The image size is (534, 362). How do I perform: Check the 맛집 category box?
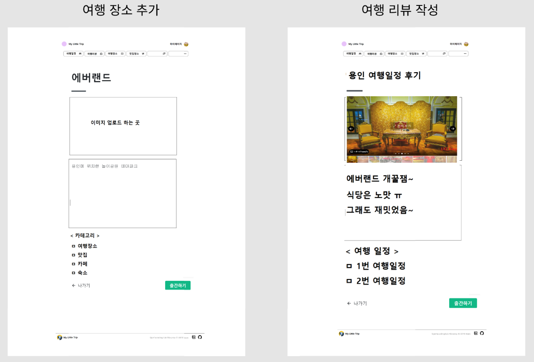tap(73, 255)
